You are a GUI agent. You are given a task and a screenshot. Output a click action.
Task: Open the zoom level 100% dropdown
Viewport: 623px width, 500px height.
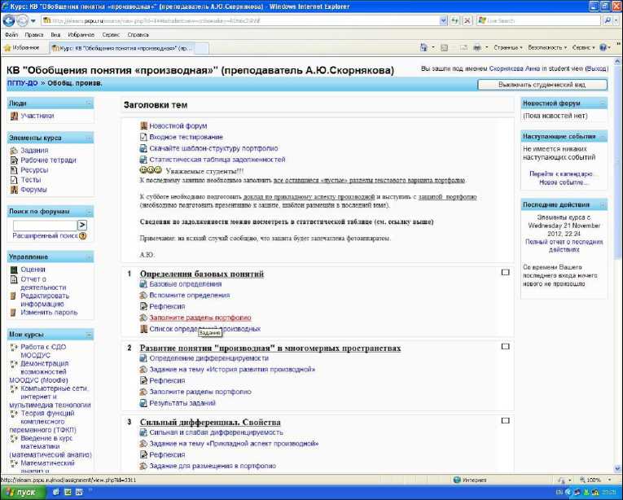point(609,480)
